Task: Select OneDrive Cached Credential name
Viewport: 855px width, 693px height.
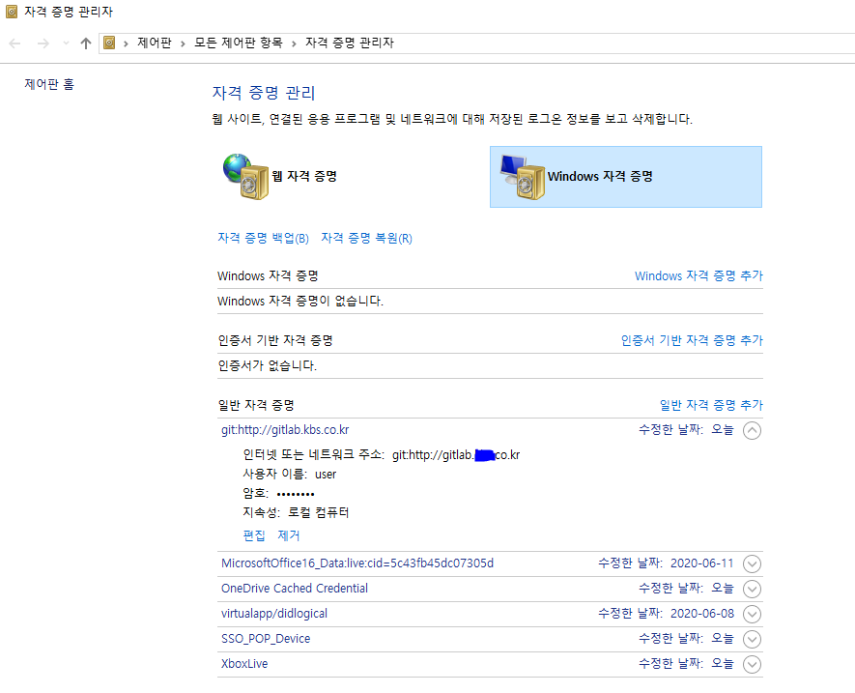Action: pyautogui.click(x=295, y=589)
